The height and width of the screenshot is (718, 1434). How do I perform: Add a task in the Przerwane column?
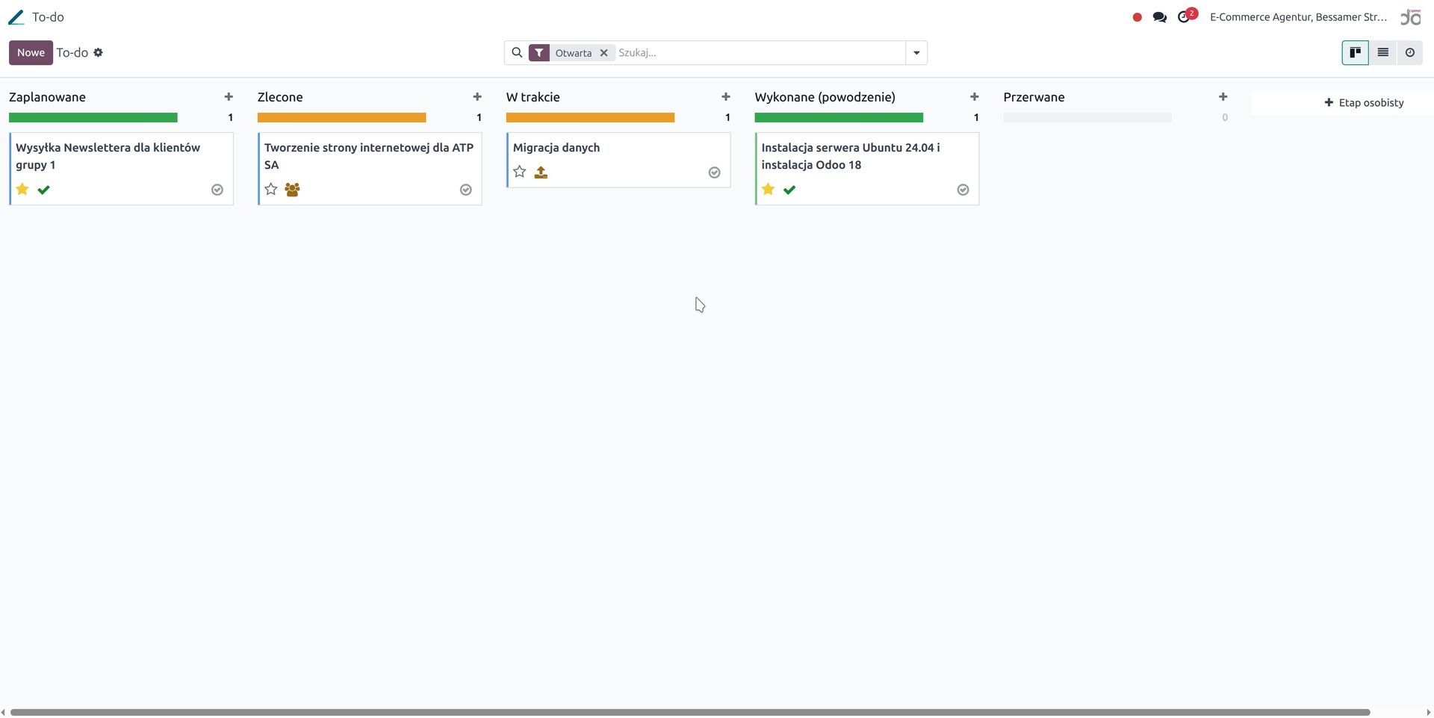click(1223, 97)
